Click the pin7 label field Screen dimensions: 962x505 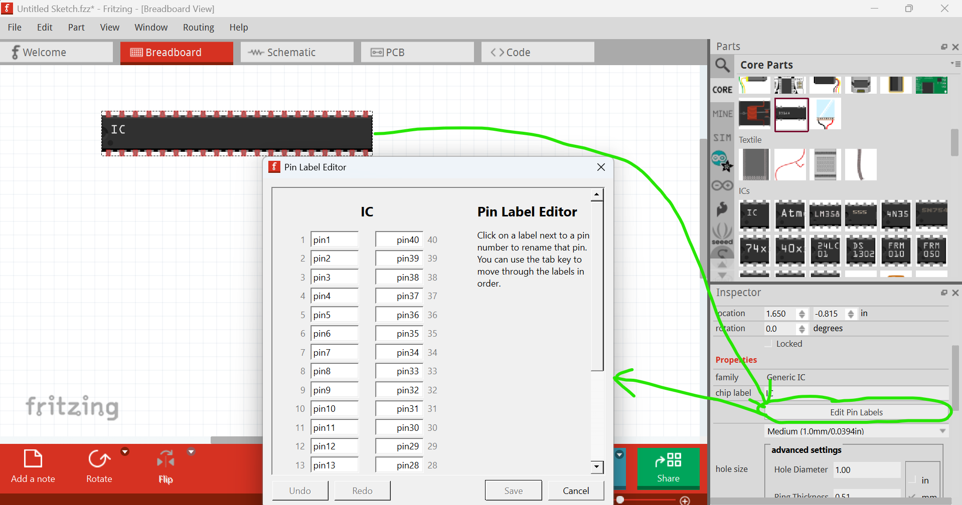pyautogui.click(x=335, y=352)
